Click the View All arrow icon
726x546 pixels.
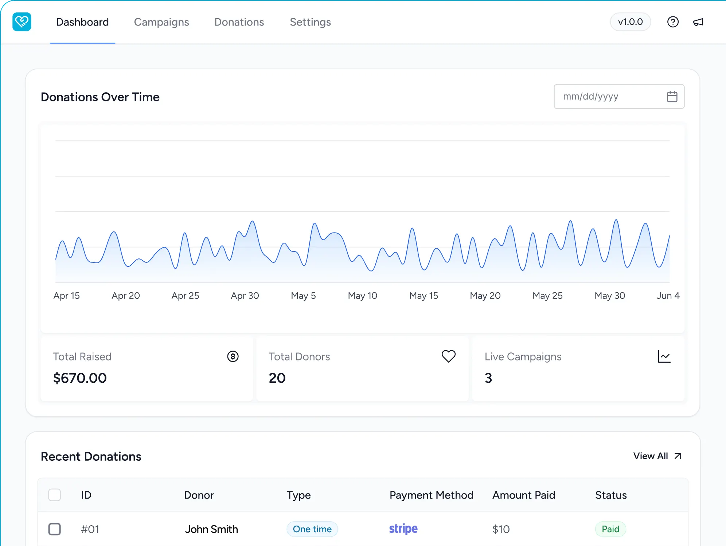[x=678, y=456]
